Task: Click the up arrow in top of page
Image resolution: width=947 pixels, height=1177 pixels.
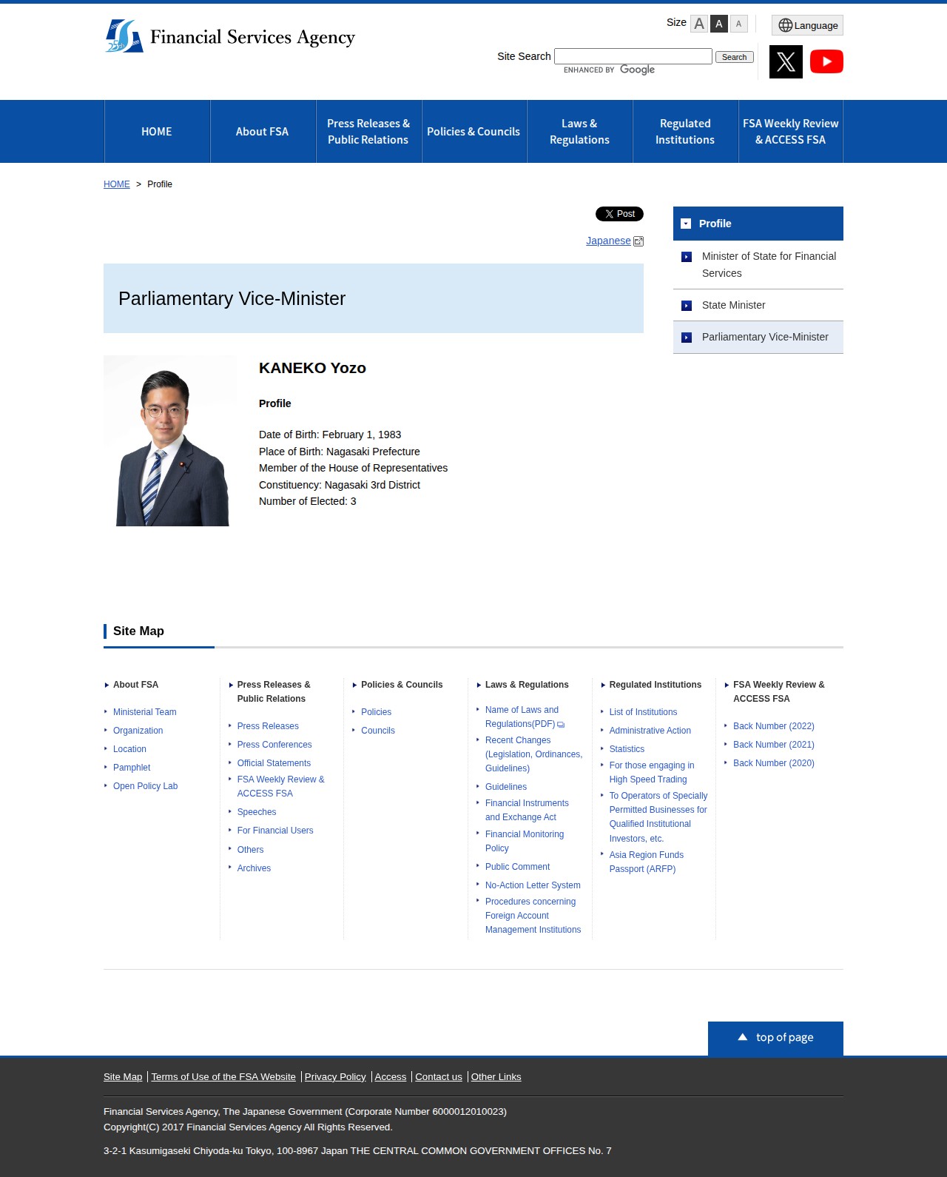Action: [x=743, y=1037]
